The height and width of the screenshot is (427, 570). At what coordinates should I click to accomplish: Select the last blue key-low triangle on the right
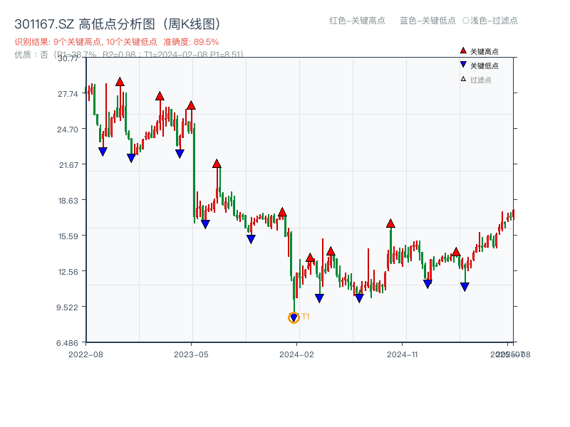pyautogui.click(x=465, y=288)
